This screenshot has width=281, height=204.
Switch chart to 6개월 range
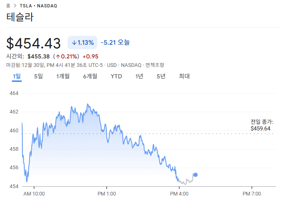90,76
